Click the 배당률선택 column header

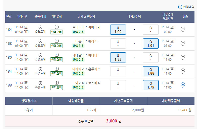(134, 17)
